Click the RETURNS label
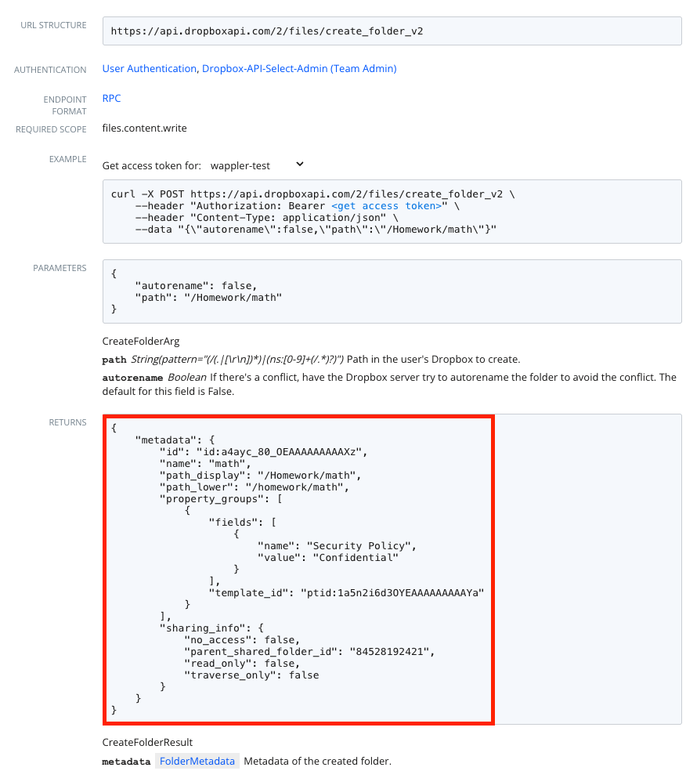The height and width of the screenshot is (778, 686). click(67, 422)
